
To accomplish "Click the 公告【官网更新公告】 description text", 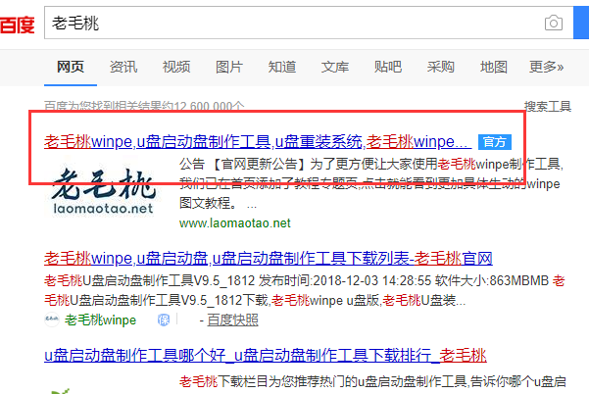I will click(371, 183).
